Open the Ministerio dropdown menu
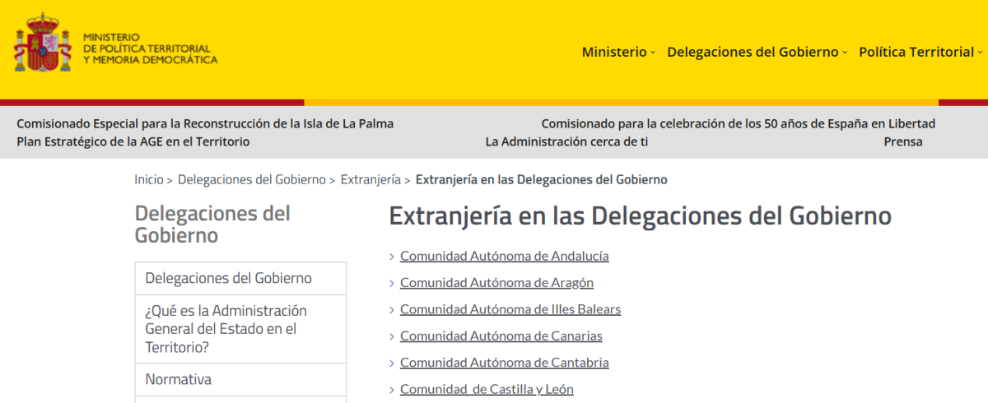The image size is (988, 403). tap(618, 52)
